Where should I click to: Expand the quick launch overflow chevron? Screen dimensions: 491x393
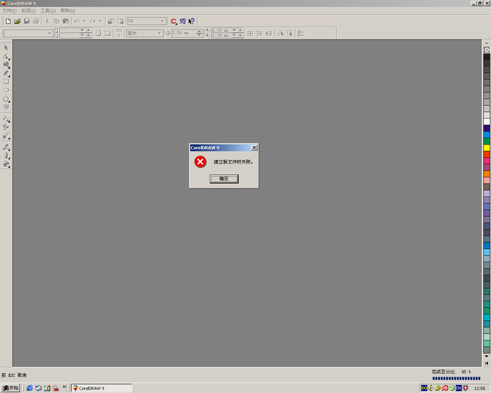tap(64, 387)
